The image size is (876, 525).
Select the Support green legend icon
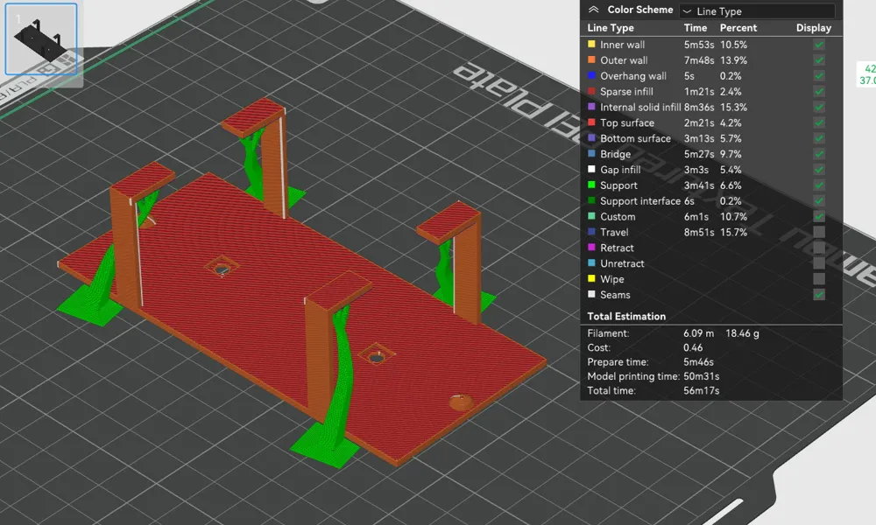point(592,185)
